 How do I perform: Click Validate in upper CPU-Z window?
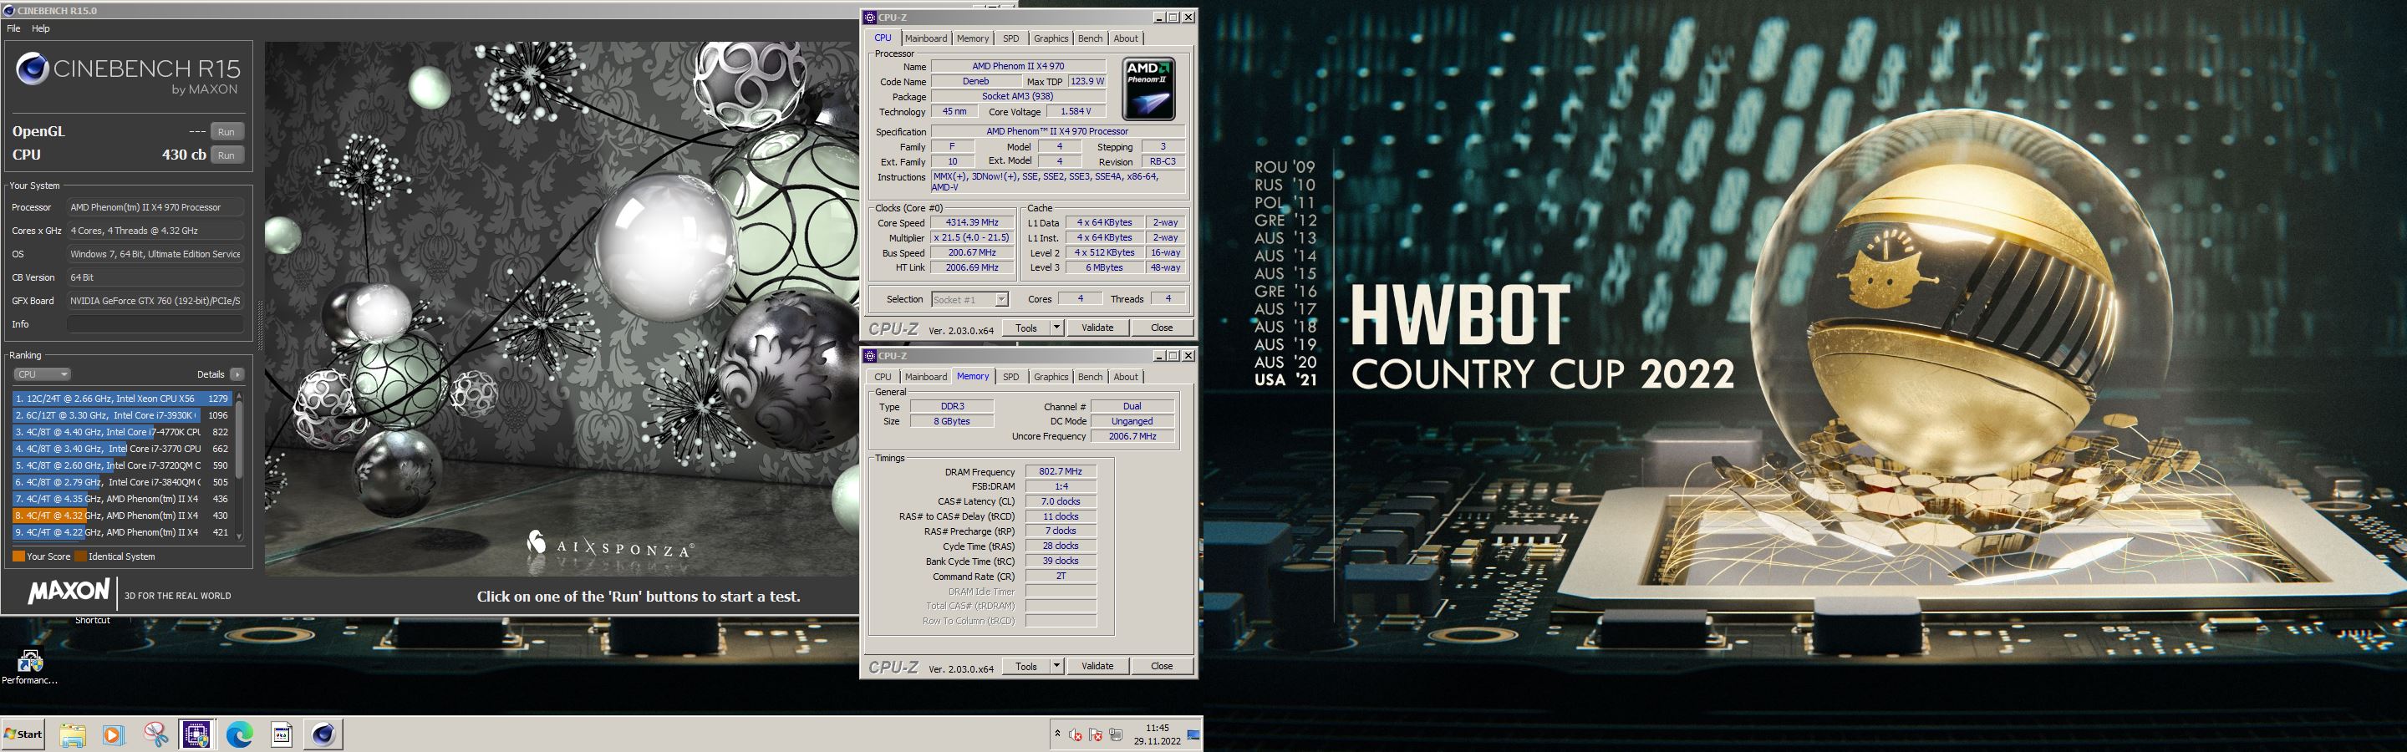tap(1097, 328)
